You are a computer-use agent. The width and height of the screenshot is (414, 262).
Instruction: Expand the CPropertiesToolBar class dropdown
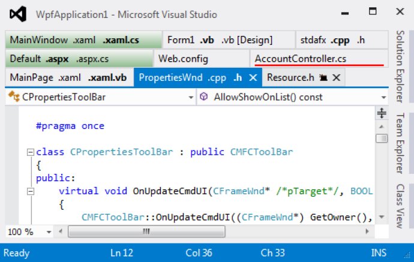tap(191, 97)
